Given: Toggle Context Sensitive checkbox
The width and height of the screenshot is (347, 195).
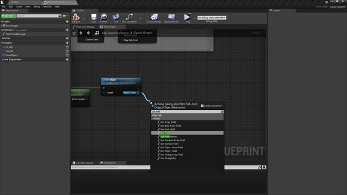Looking at the screenshot, I should (202, 106).
